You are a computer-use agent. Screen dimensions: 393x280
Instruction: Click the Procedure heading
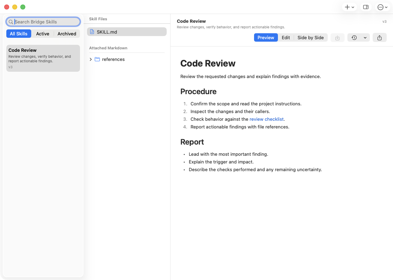tap(198, 91)
